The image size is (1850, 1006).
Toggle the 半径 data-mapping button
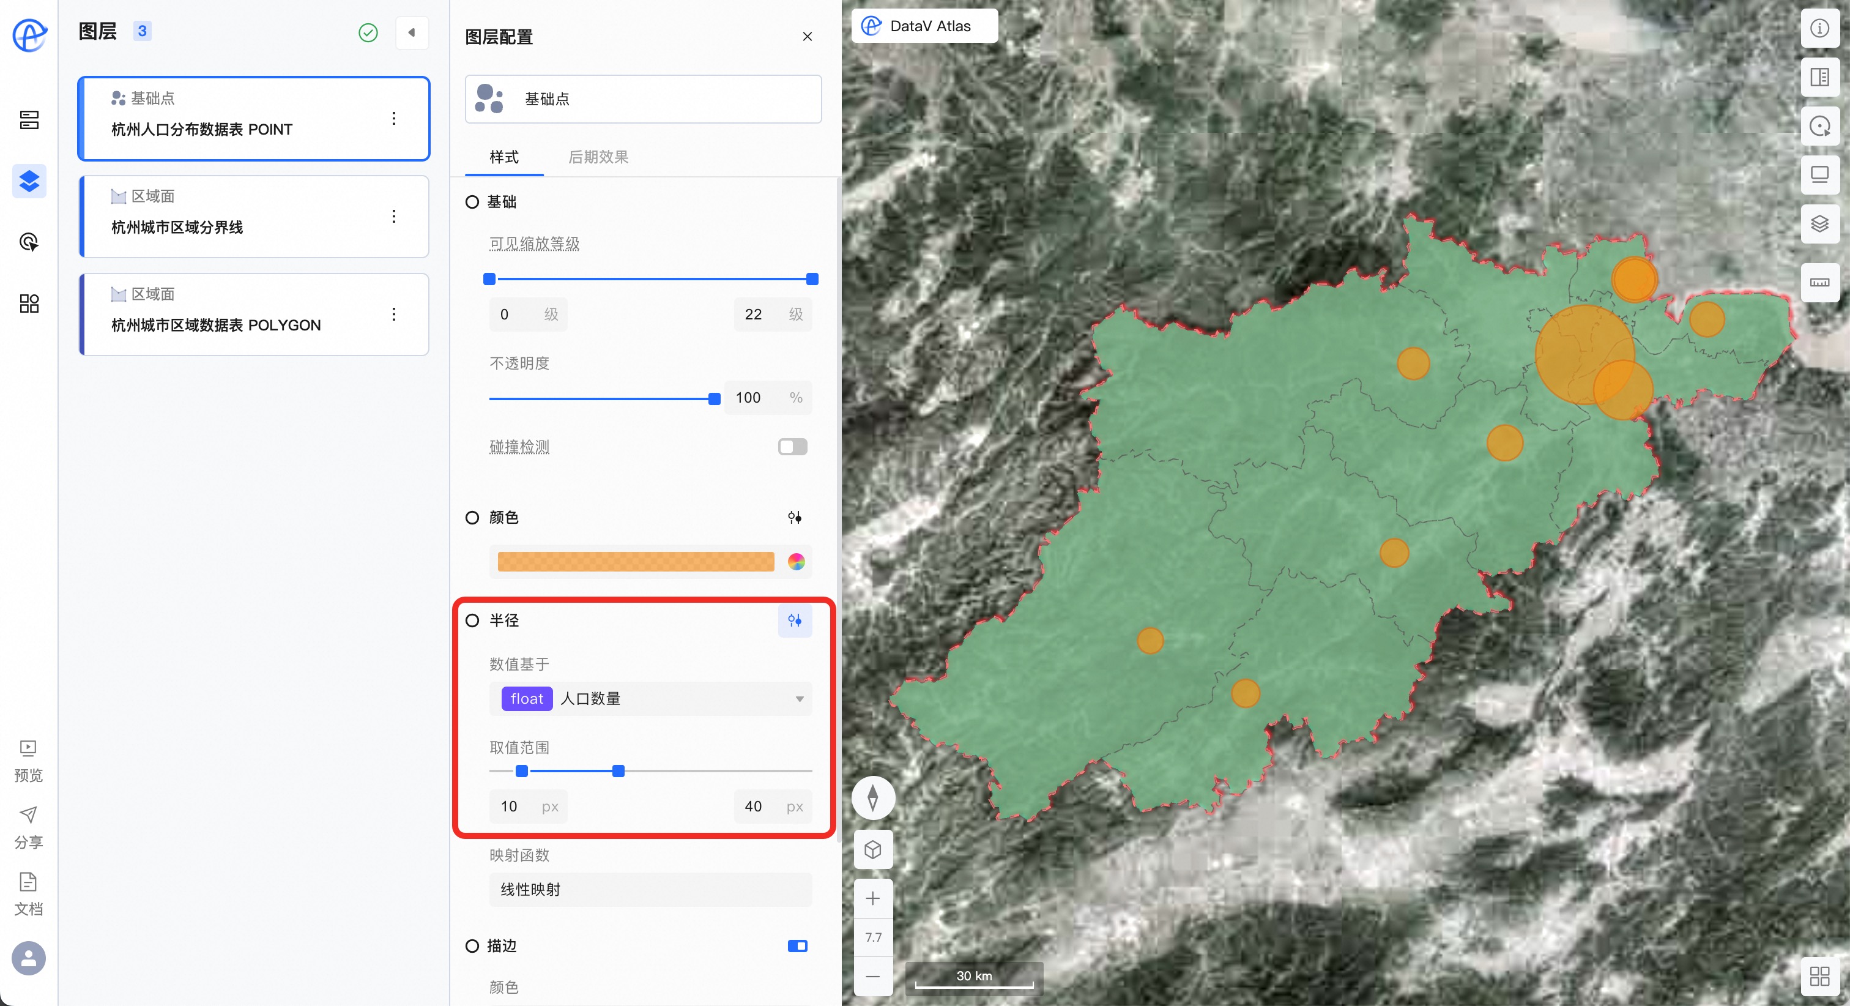click(x=794, y=620)
